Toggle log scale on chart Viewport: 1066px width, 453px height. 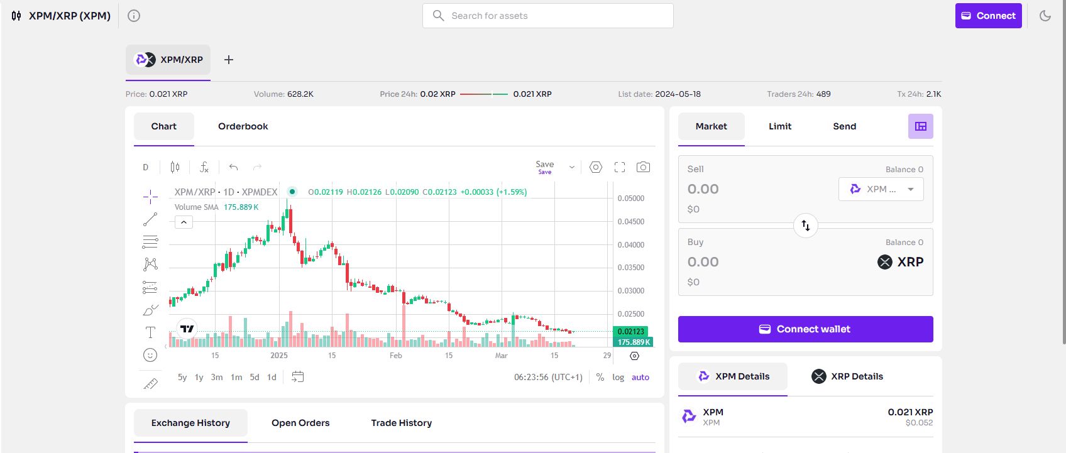618,378
